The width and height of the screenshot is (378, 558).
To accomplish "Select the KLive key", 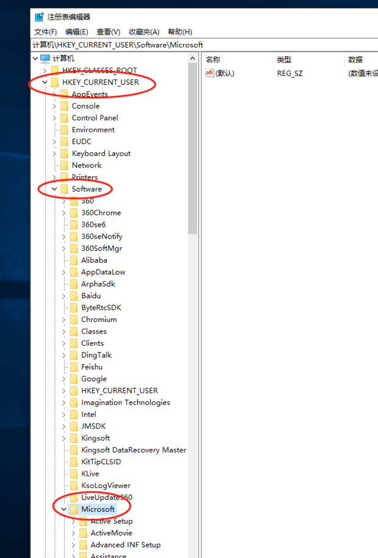I will pyautogui.click(x=90, y=474).
